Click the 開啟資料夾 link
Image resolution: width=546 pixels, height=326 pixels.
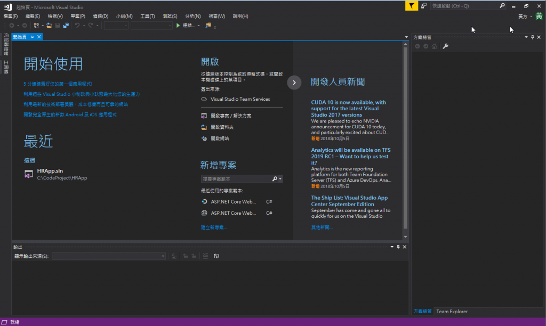222,127
